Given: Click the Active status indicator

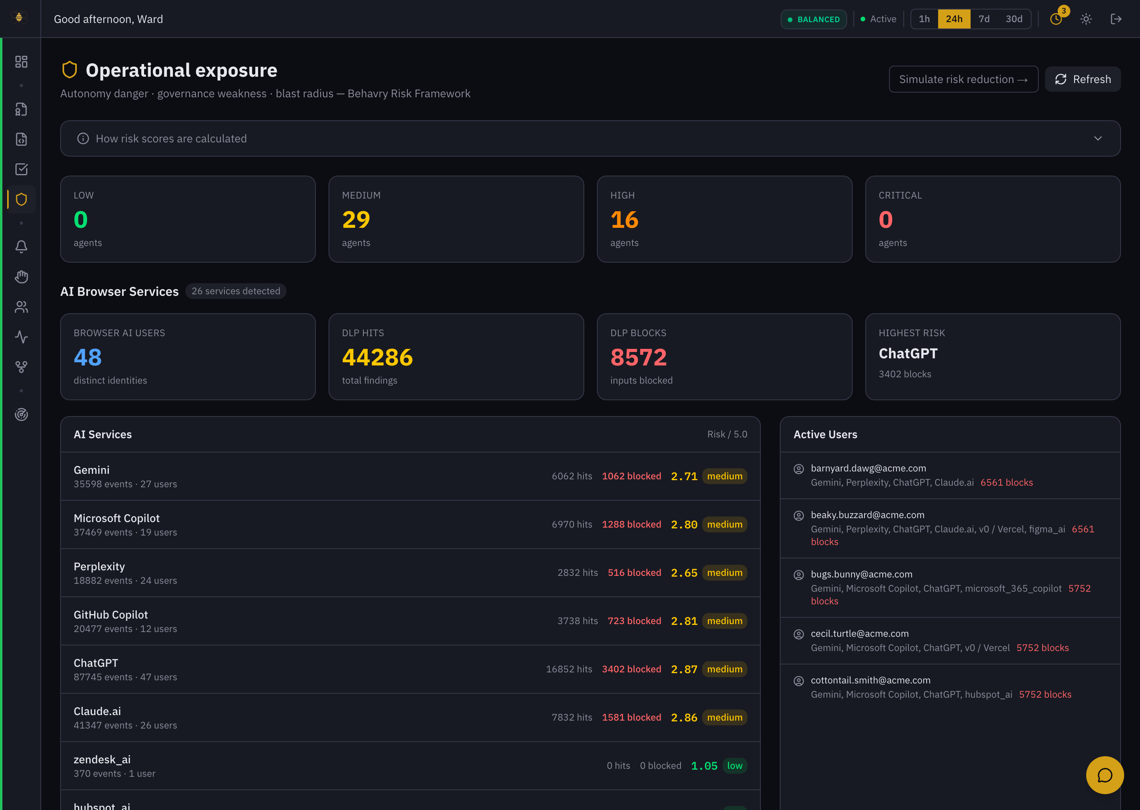Looking at the screenshot, I should [x=878, y=19].
